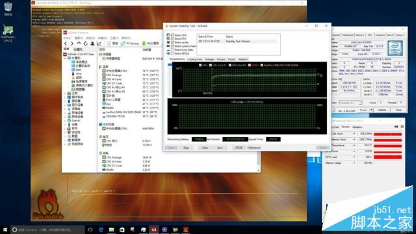The height and width of the screenshot is (234, 416).
Task: Open the Store icon on the taskbar
Action: coord(122,229)
